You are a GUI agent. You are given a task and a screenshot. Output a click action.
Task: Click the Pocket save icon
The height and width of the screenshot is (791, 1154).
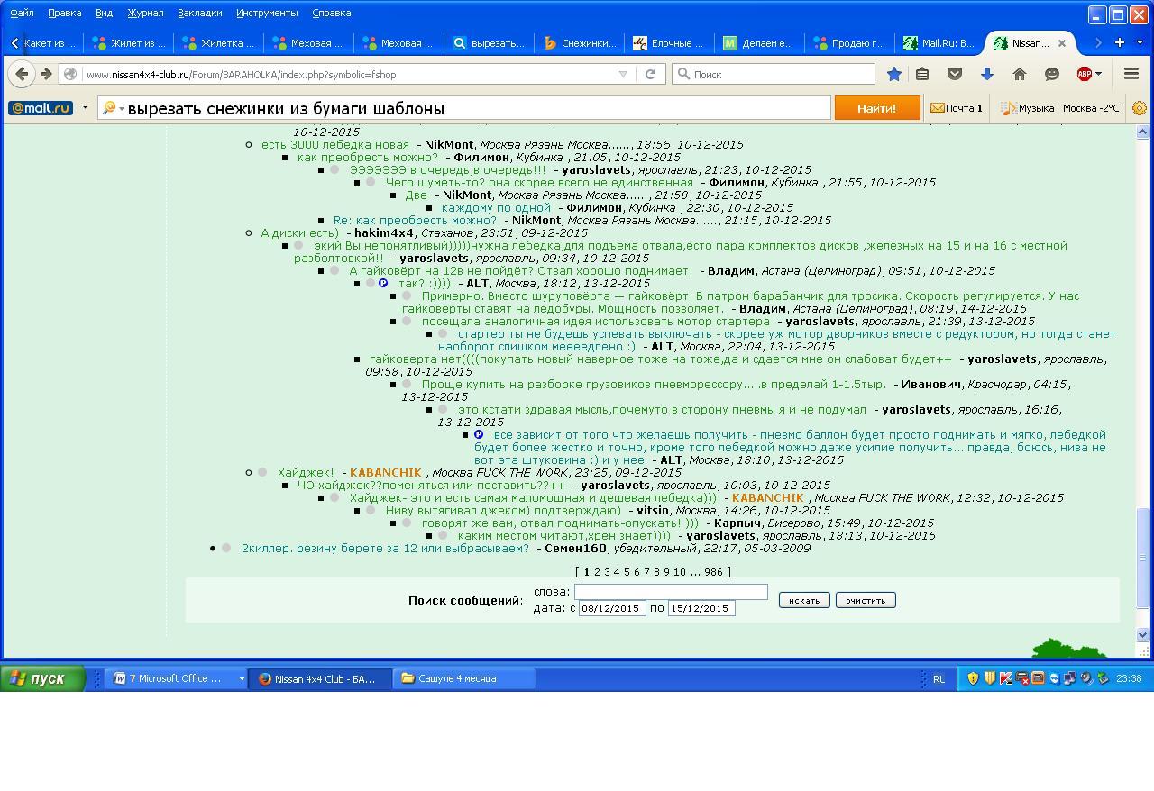955,74
